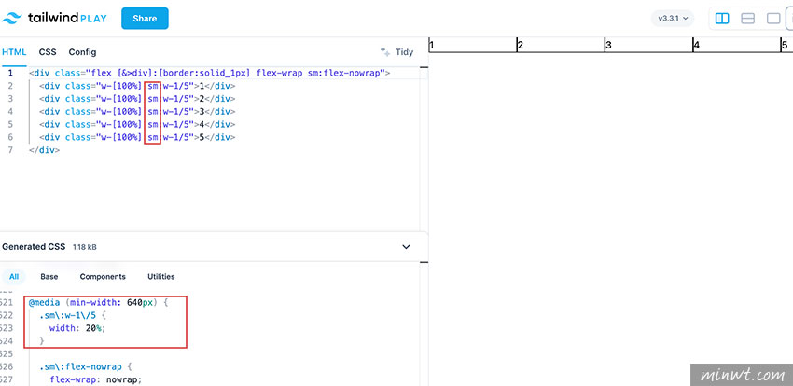The image size is (793, 386).
Task: Click editor line 1 with flex-wrap class
Action: coord(209,73)
